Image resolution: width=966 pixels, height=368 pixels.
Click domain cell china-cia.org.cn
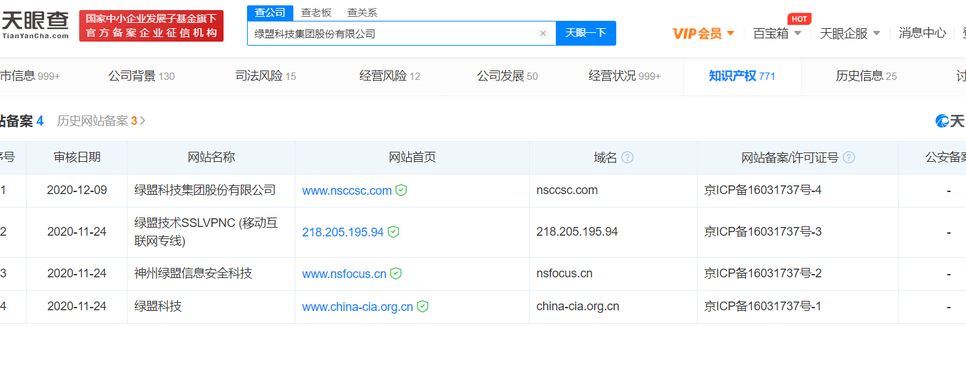tap(578, 306)
